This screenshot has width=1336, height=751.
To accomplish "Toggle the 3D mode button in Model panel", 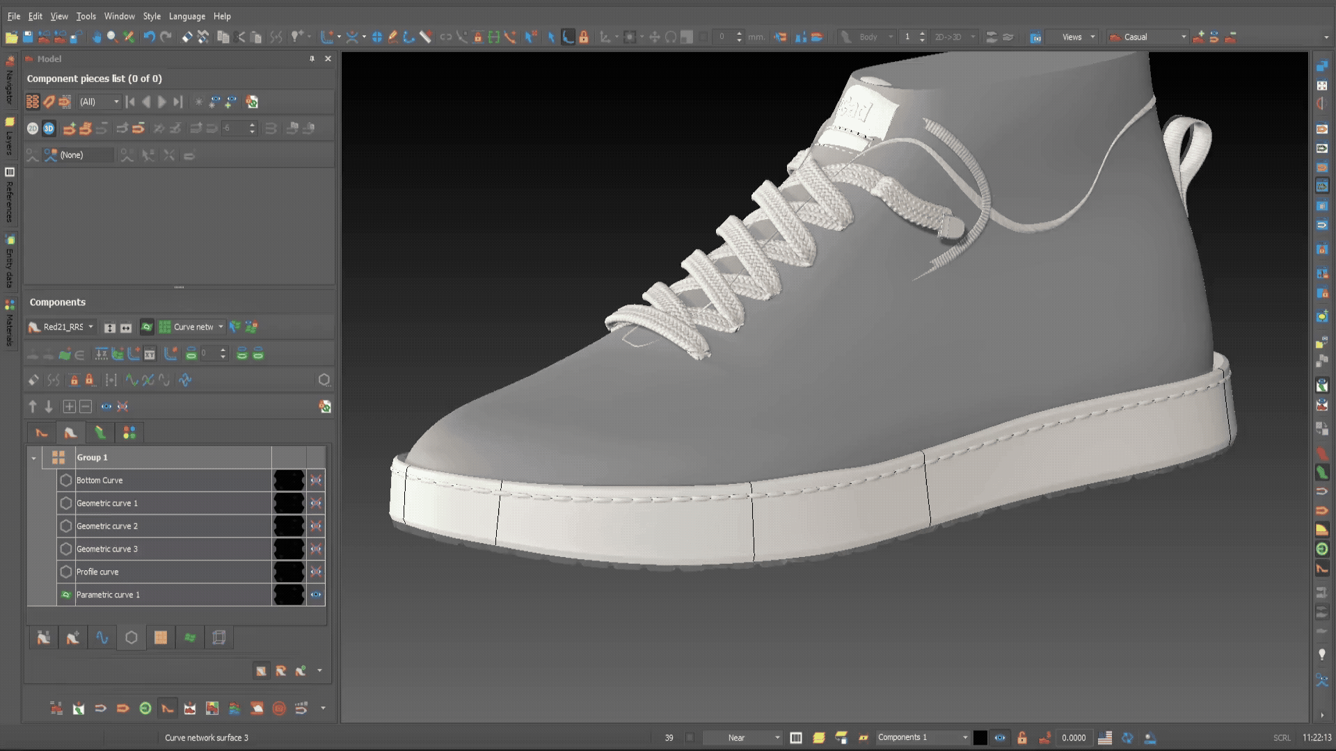I will point(49,129).
